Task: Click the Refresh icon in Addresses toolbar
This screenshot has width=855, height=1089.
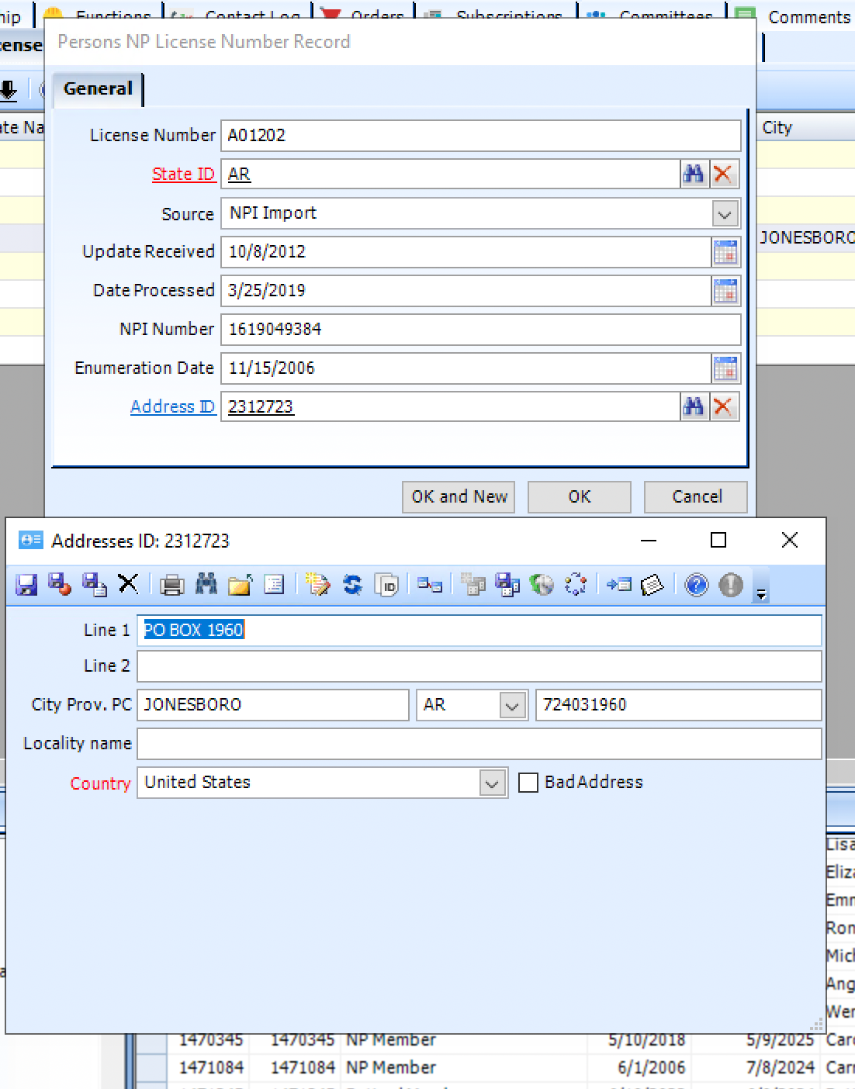Action: [x=353, y=586]
